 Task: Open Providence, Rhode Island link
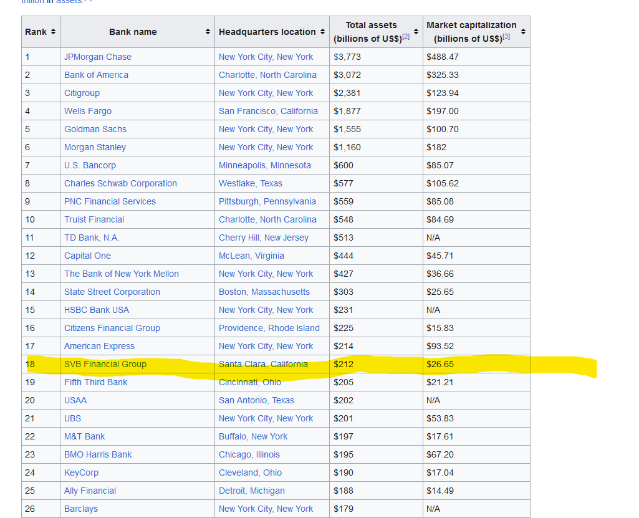(x=269, y=328)
